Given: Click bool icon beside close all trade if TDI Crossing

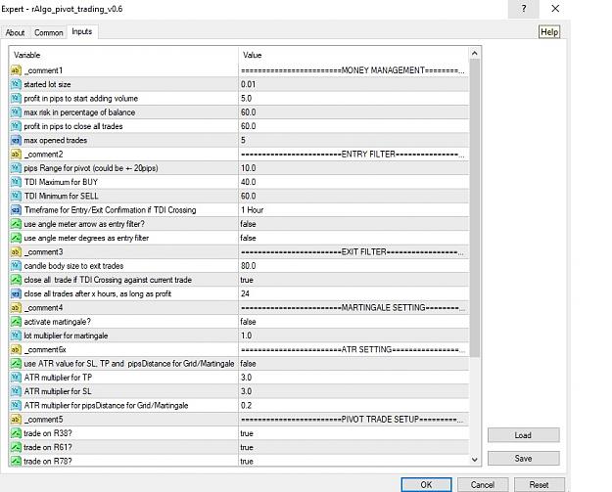Looking at the screenshot, I should coord(16,280).
